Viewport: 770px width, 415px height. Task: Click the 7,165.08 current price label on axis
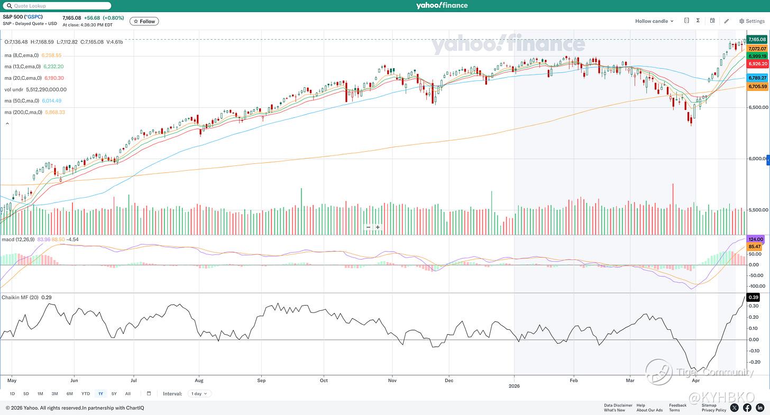point(757,40)
